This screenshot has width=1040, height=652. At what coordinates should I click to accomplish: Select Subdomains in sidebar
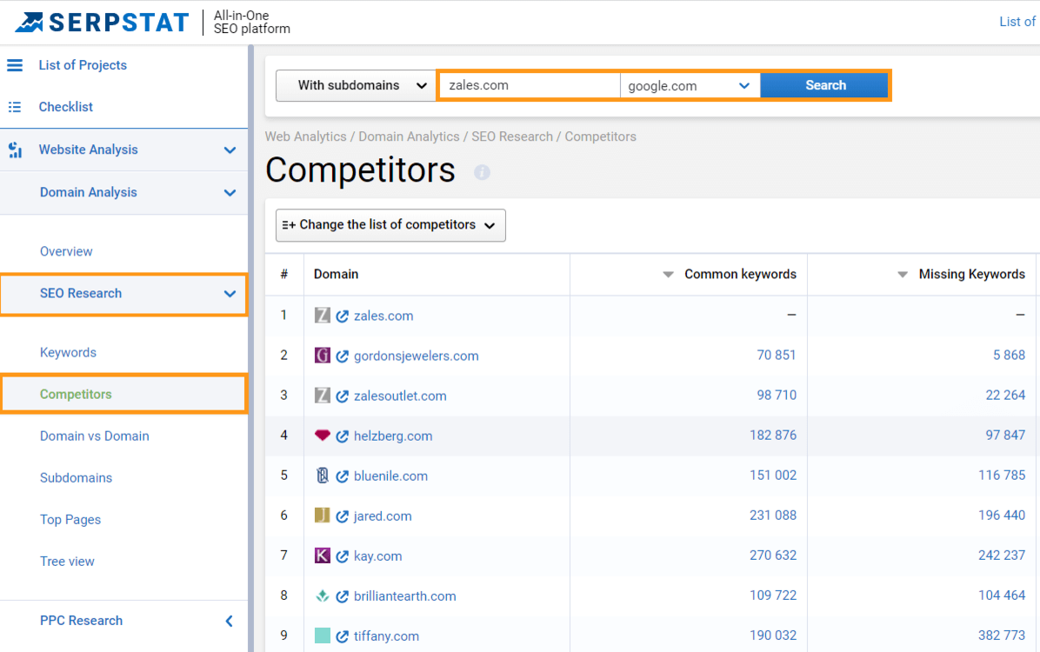(77, 477)
